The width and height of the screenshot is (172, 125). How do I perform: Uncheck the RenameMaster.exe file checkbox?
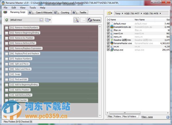(108, 43)
